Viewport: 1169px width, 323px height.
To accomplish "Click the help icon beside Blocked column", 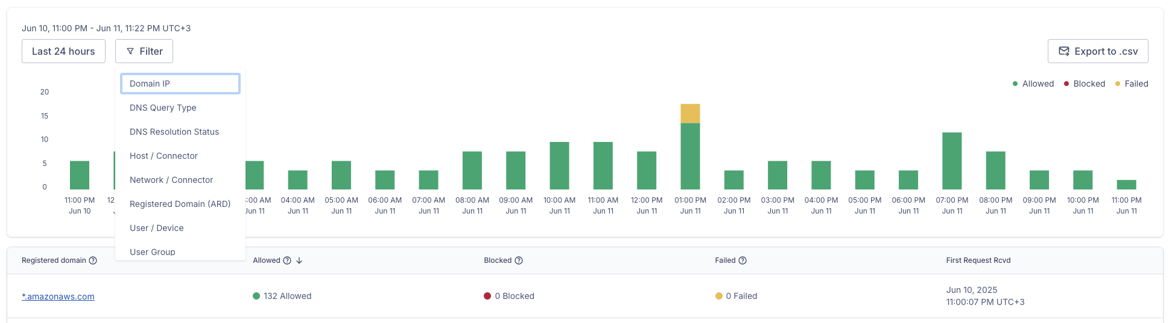I will [x=519, y=260].
